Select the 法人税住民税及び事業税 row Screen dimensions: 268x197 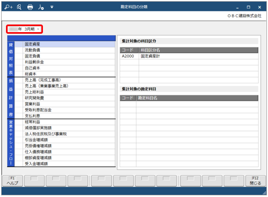coord(65,134)
